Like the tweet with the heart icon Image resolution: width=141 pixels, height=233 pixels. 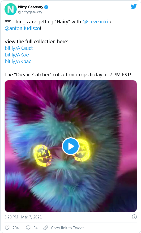pyautogui.click(x=7, y=228)
